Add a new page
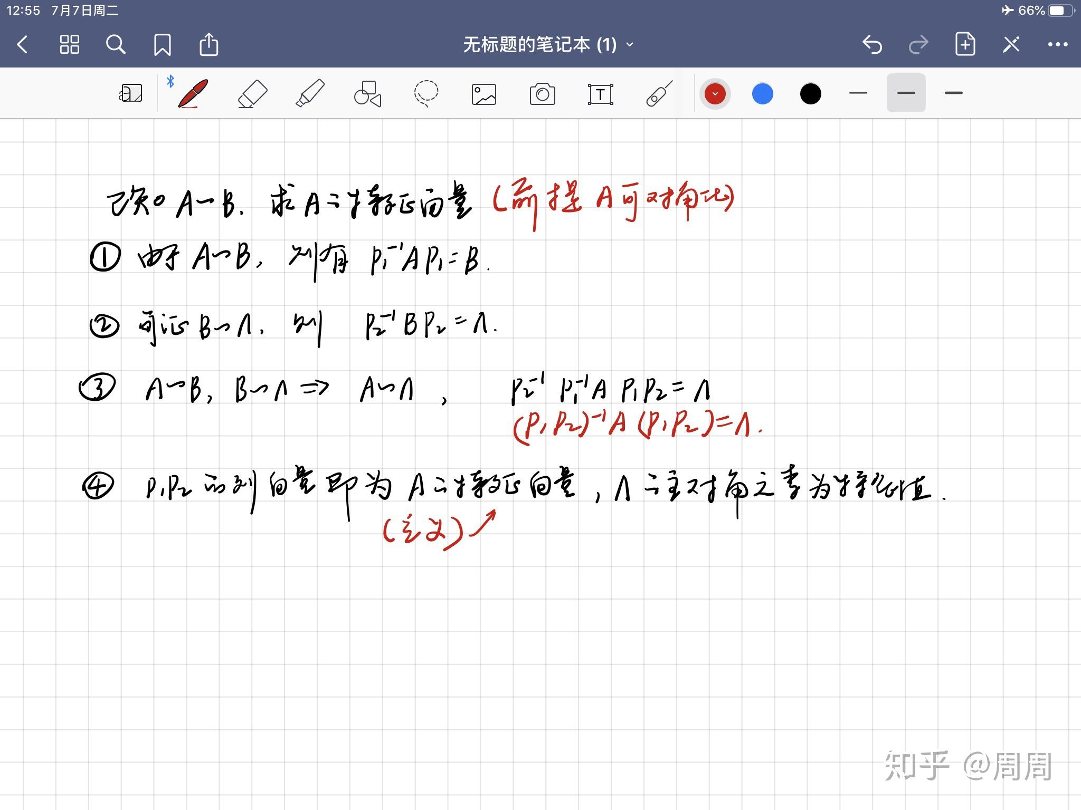 tap(965, 44)
